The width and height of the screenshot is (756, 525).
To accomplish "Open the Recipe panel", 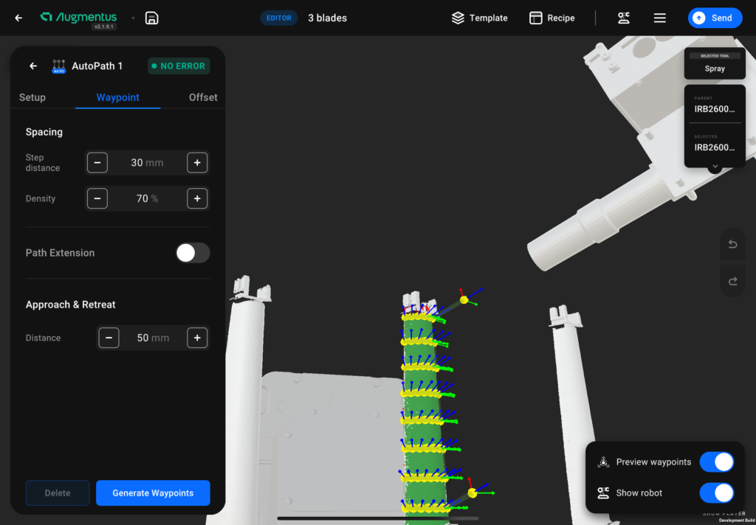I will coord(551,18).
